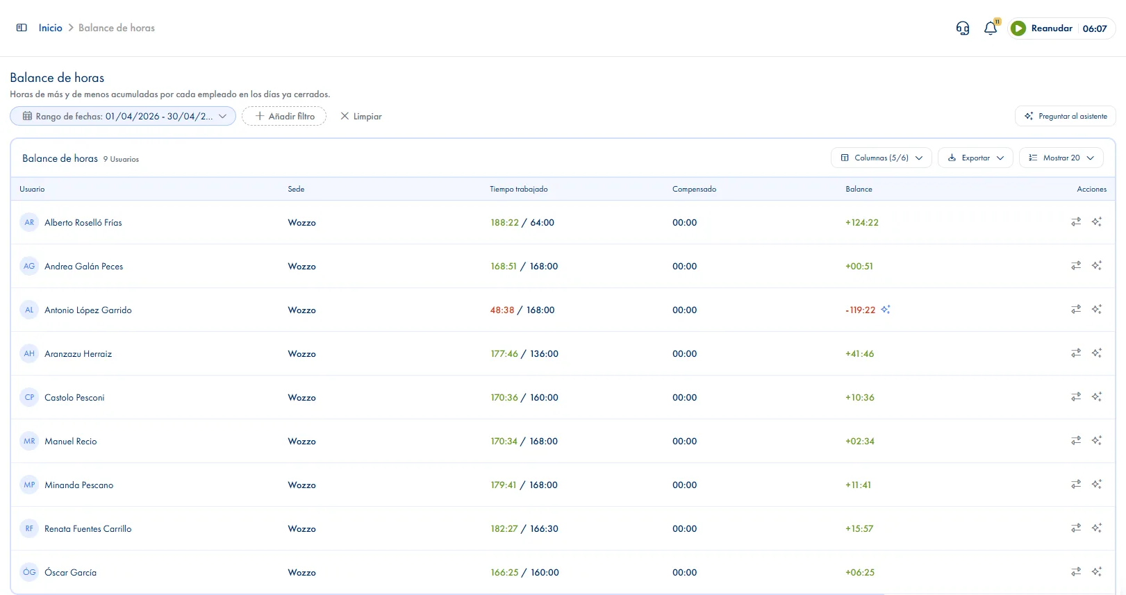Image resolution: width=1126 pixels, height=595 pixels.
Task: Open the Exportar dropdown
Action: 975,158
